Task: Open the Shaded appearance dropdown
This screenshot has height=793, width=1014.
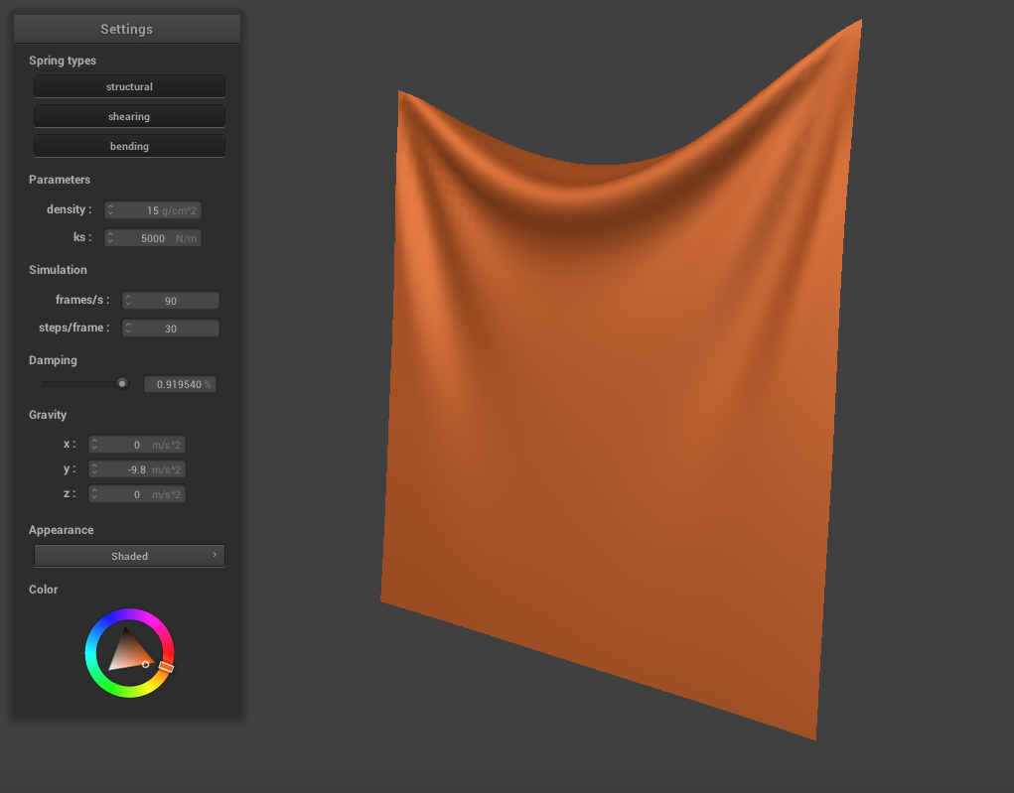Action: (129, 556)
